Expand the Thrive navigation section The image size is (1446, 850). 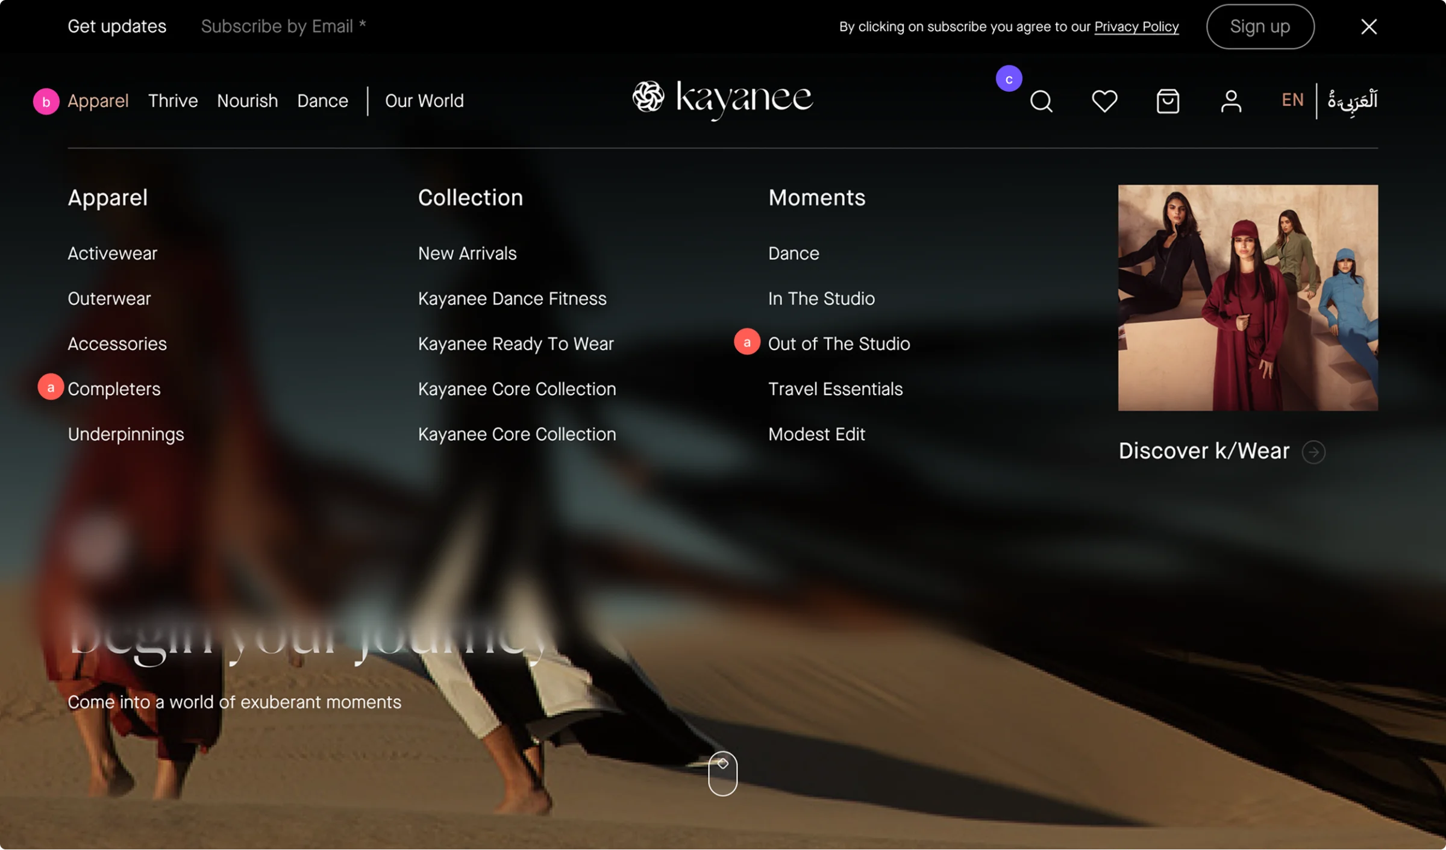(x=173, y=101)
